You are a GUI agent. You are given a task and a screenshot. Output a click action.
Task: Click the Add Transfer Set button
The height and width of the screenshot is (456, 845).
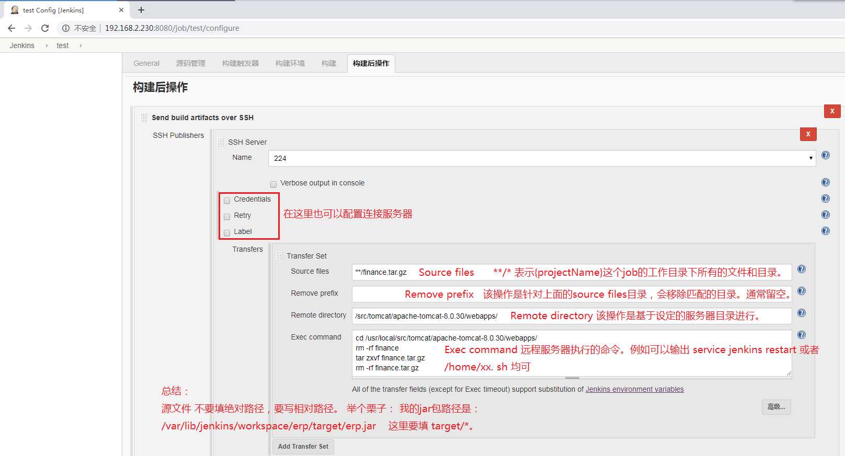(x=303, y=447)
